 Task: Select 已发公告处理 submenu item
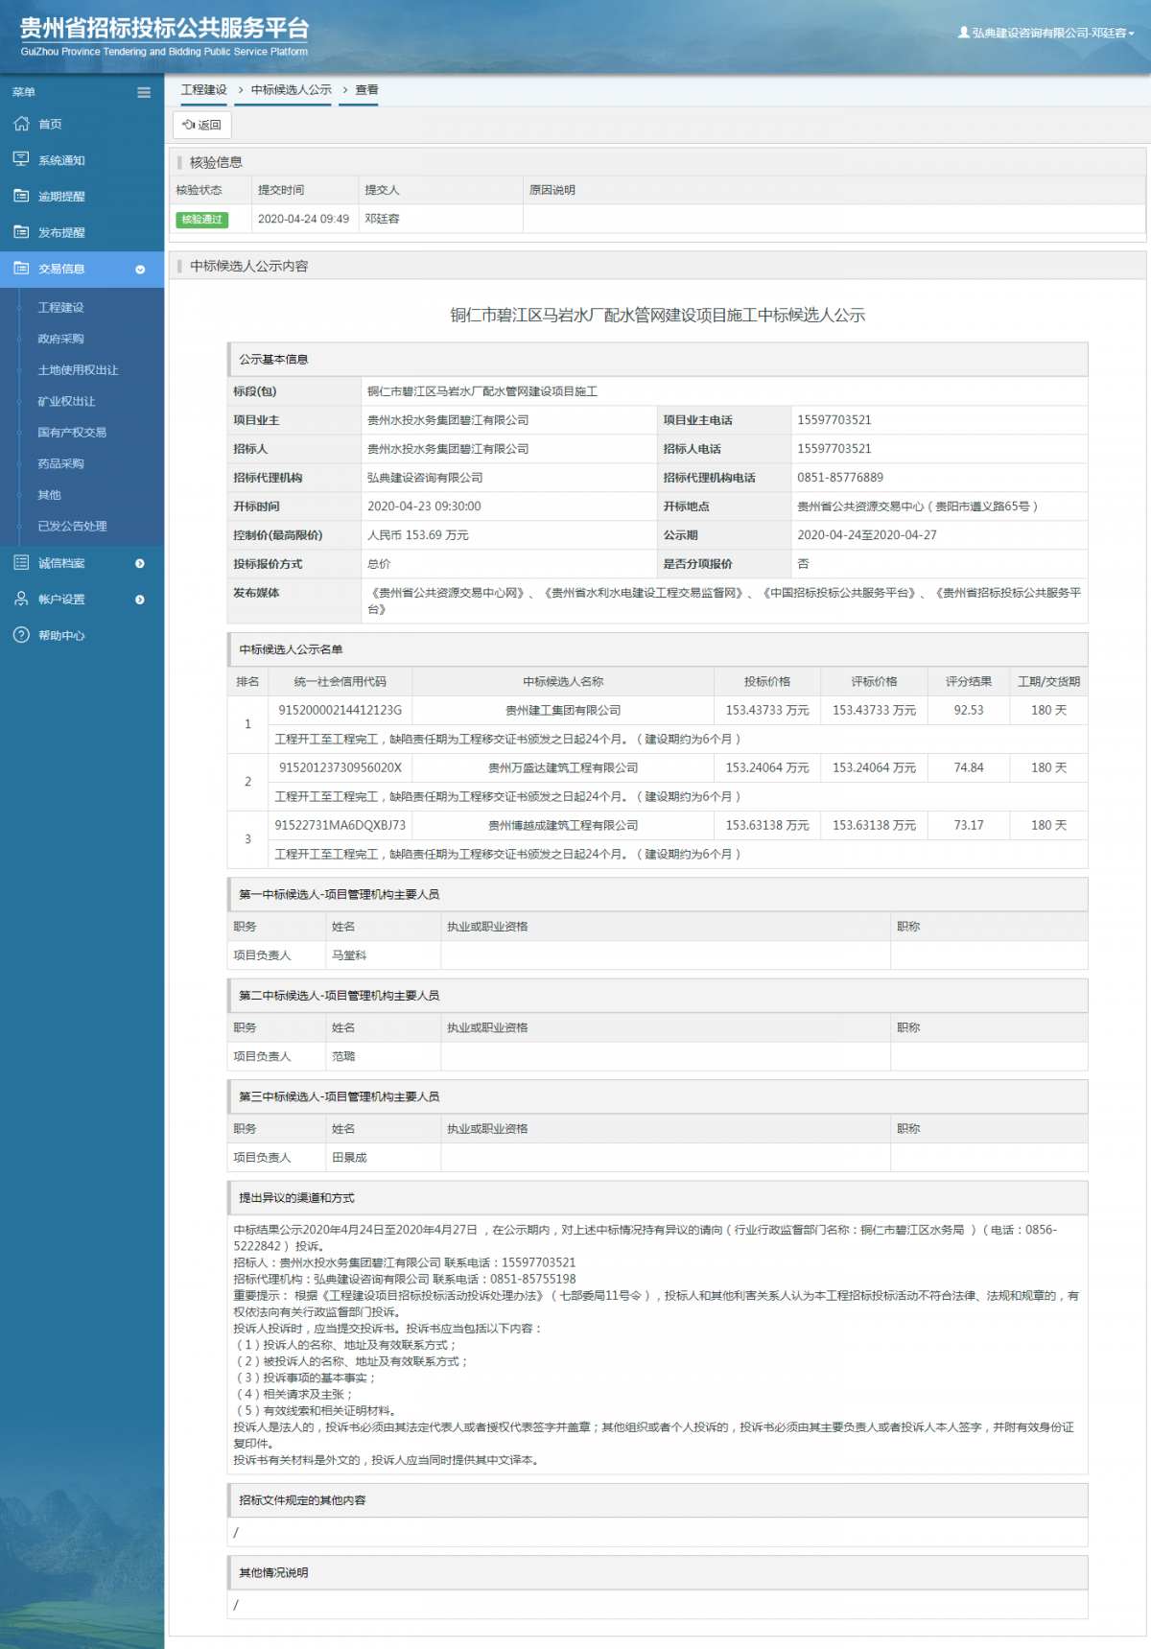point(72,526)
